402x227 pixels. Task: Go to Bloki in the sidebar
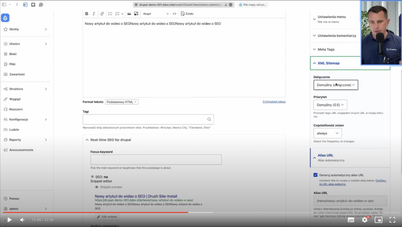pos(13,54)
